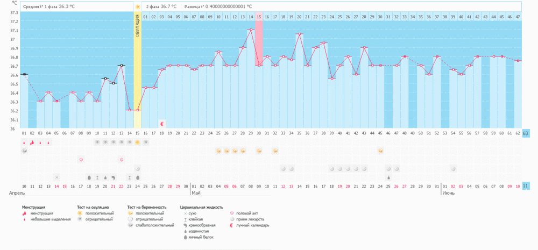This screenshot has height=250, width=538.
Task: Select the pink highlighted phase-two day 15 column
Action: point(259,43)
